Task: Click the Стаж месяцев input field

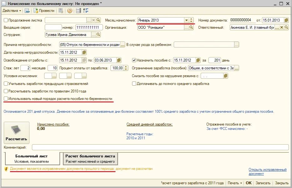Action: tap(53, 68)
